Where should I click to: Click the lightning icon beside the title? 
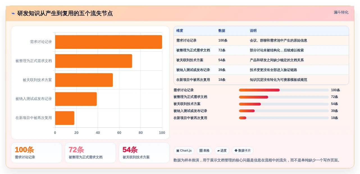13,13
